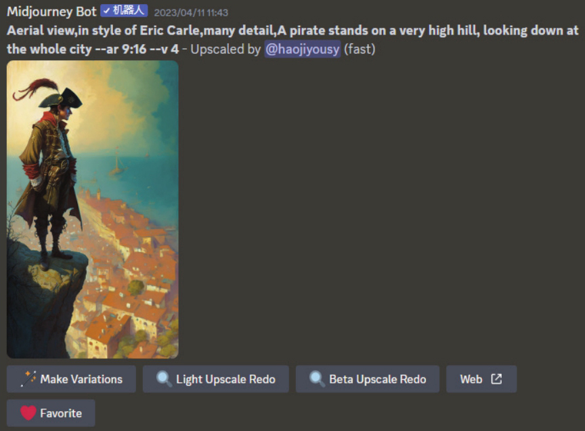
Task: Select the Make Variations button label
Action: pos(81,379)
